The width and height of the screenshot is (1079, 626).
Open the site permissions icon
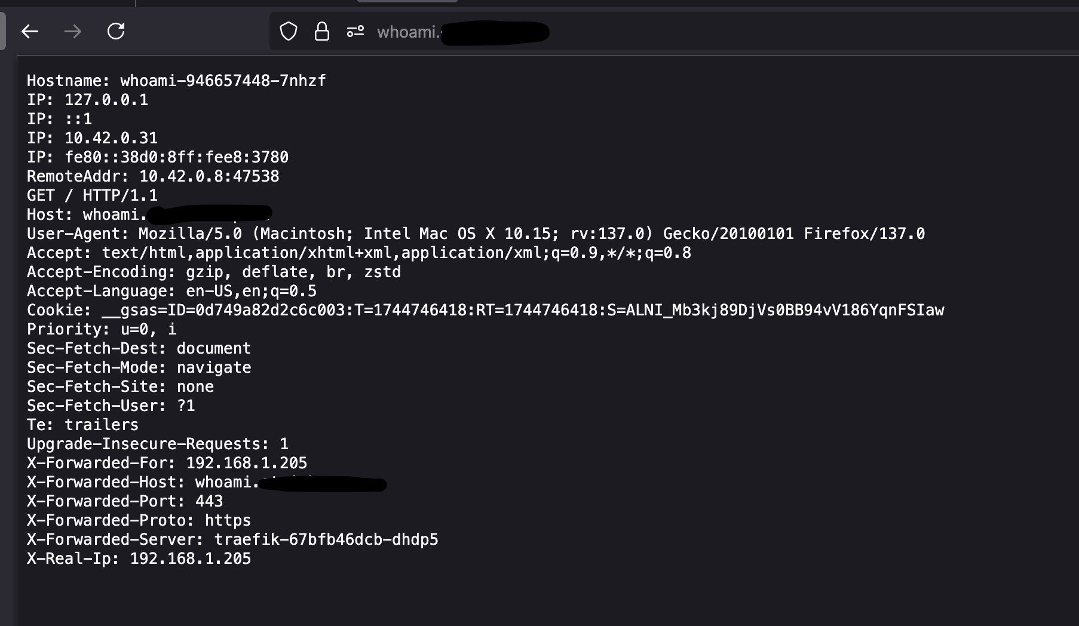coord(355,32)
